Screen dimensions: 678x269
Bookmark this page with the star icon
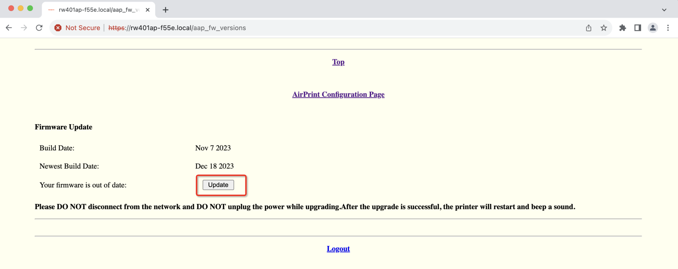pyautogui.click(x=604, y=28)
